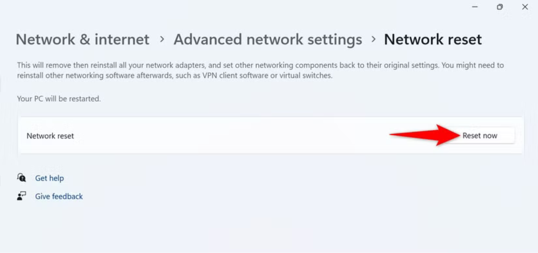Click the Give feedback person icon
Screen dimensions: 538x253
[22, 196]
